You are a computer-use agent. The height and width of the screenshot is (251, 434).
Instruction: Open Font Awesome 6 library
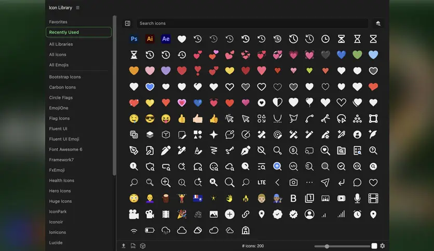(x=65, y=149)
